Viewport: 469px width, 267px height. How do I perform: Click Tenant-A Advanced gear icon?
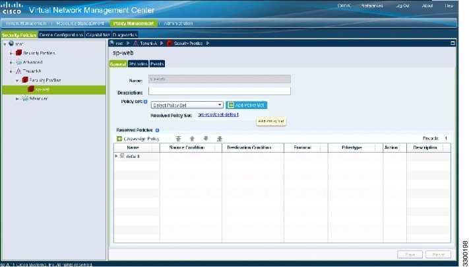click(25, 98)
